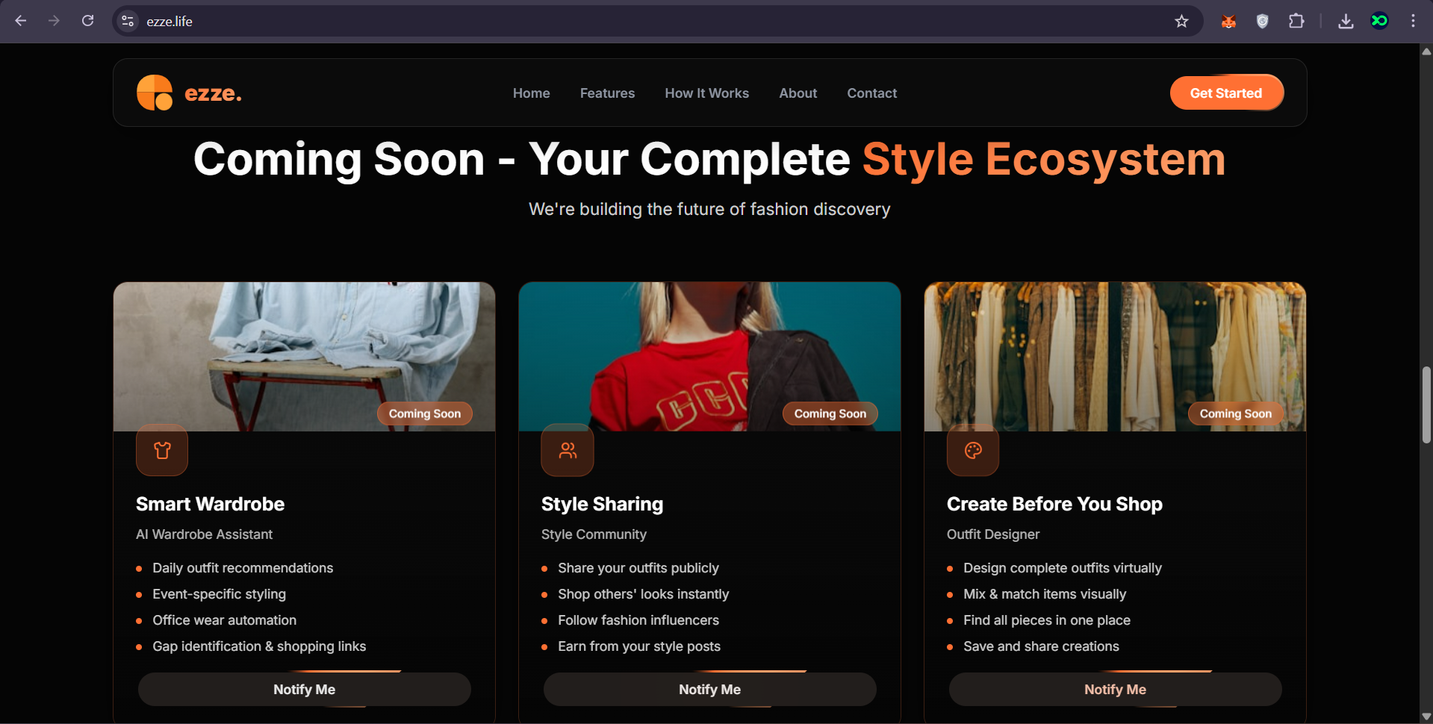Viewport: 1433px width, 724px height.
Task: Open the Chrome three-dot menu
Action: 1413,21
